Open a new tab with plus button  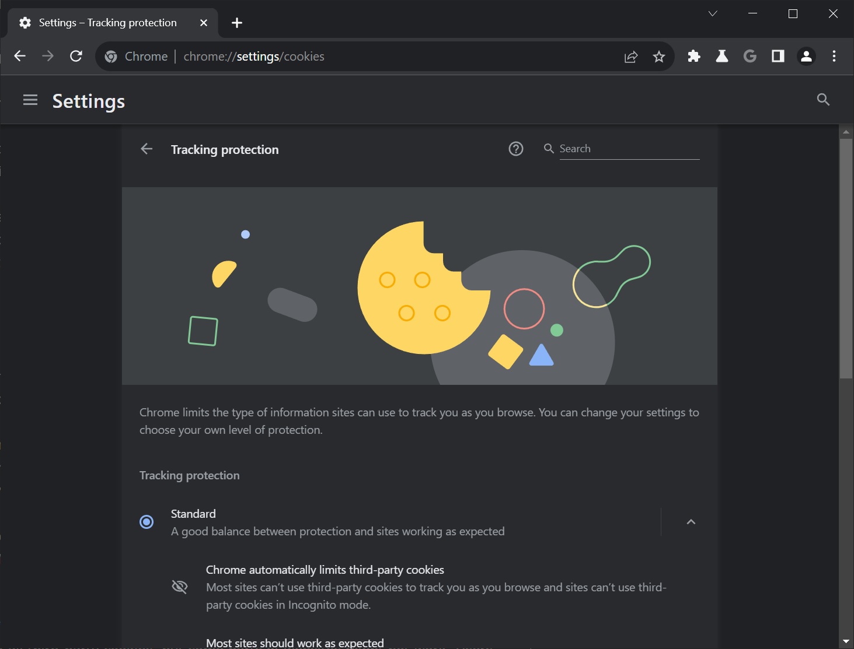(236, 23)
